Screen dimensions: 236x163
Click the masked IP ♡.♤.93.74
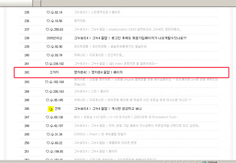pyautogui.click(x=54, y=55)
